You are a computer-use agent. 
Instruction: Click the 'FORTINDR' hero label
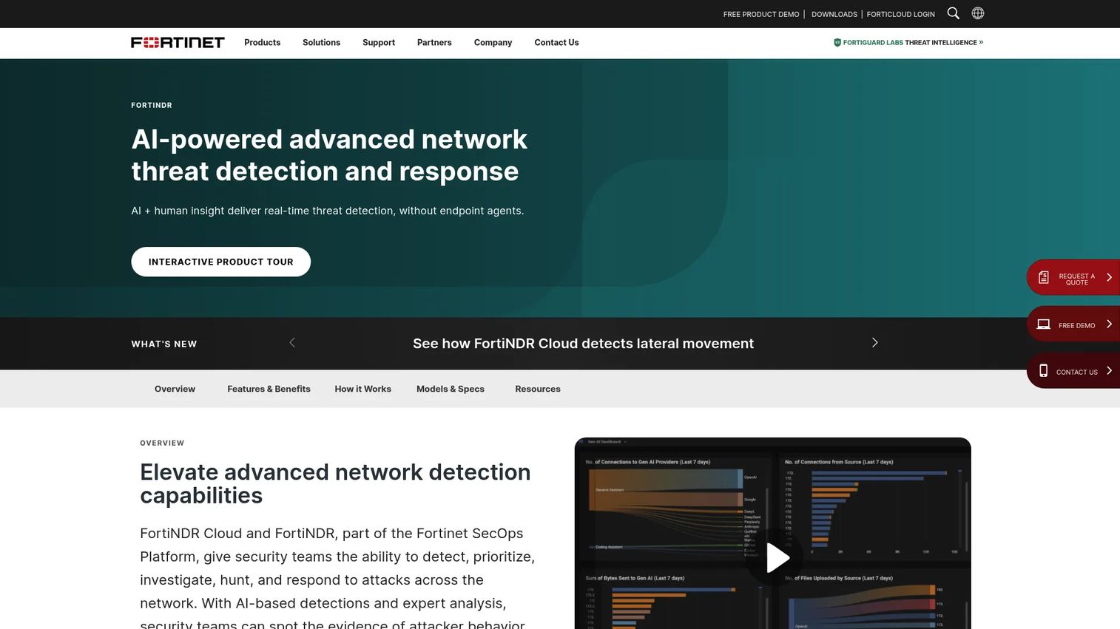[x=152, y=106]
